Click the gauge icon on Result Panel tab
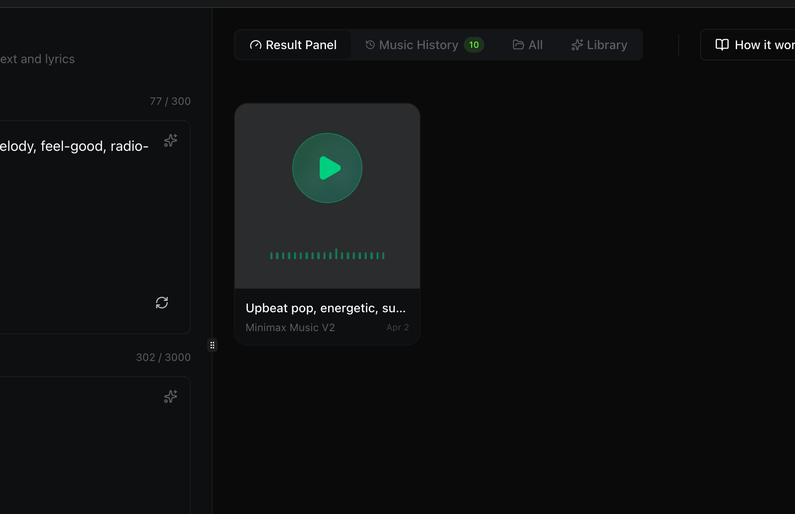Viewport: 795px width, 514px height. pos(255,45)
